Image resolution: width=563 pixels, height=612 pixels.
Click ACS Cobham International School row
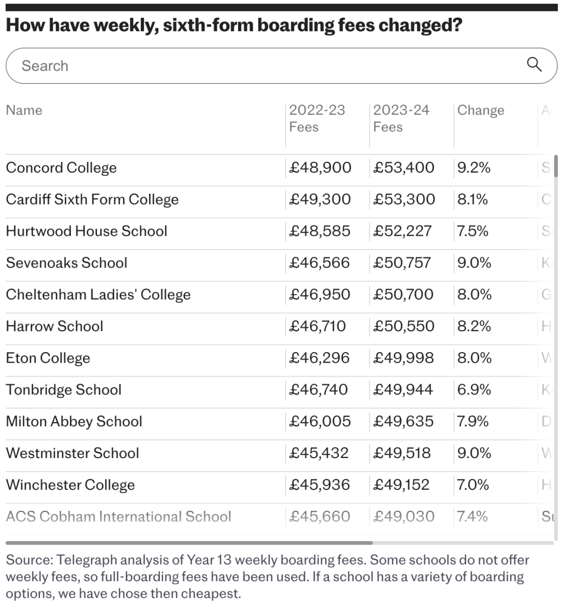click(118, 517)
